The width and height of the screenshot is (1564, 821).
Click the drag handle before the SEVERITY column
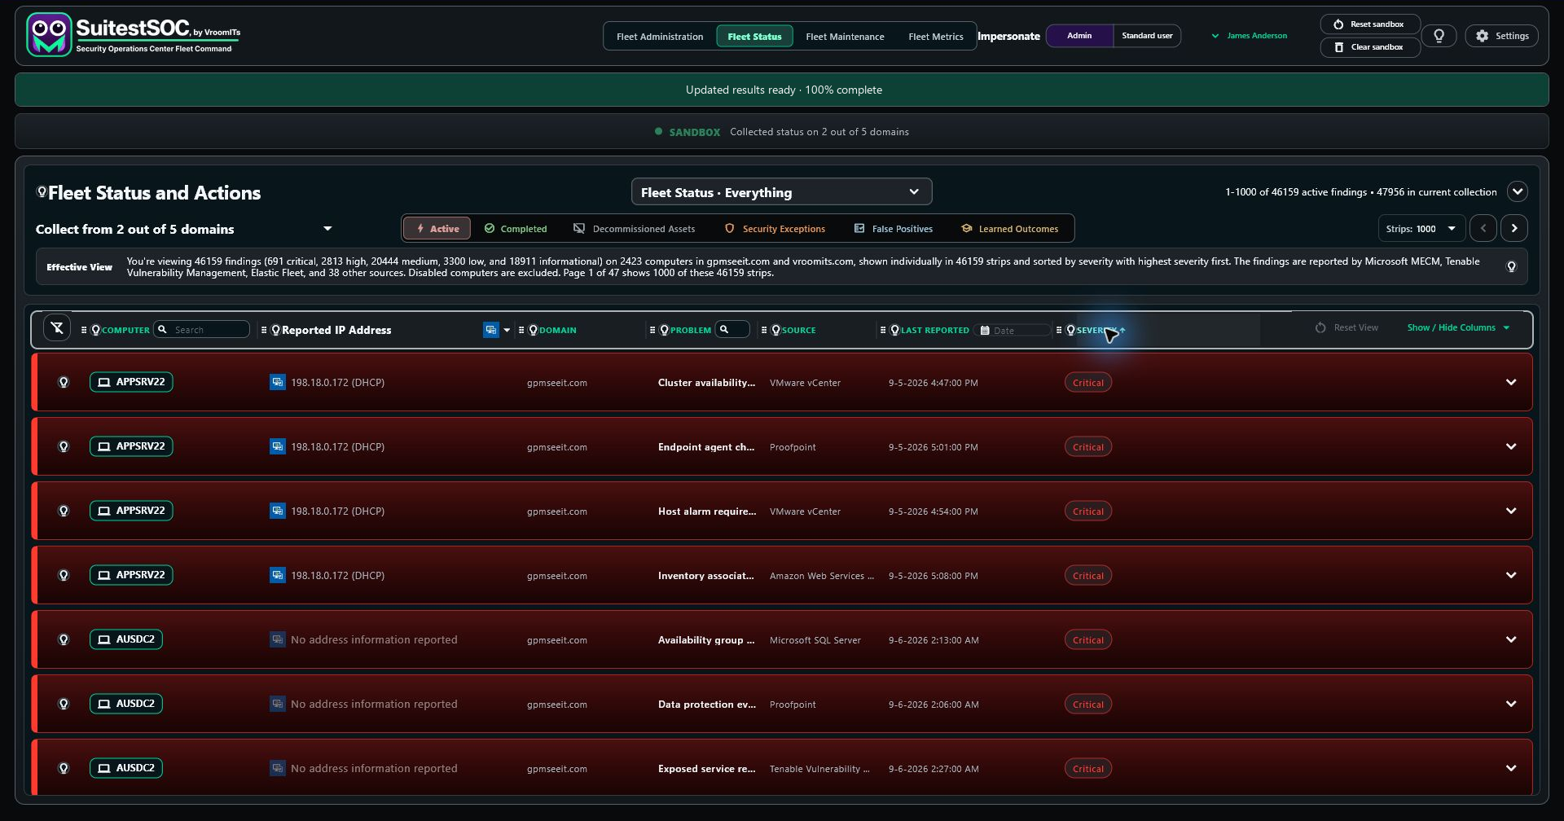[x=1059, y=330]
